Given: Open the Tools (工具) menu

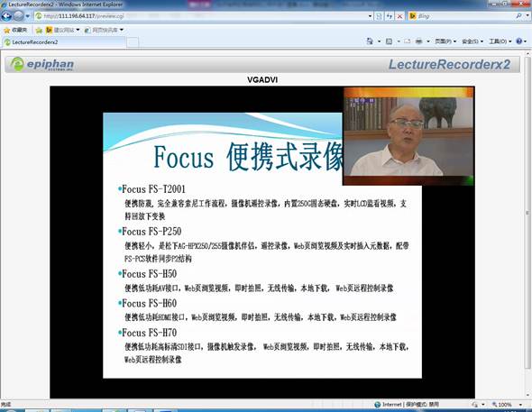Looking at the screenshot, I should [x=500, y=41].
